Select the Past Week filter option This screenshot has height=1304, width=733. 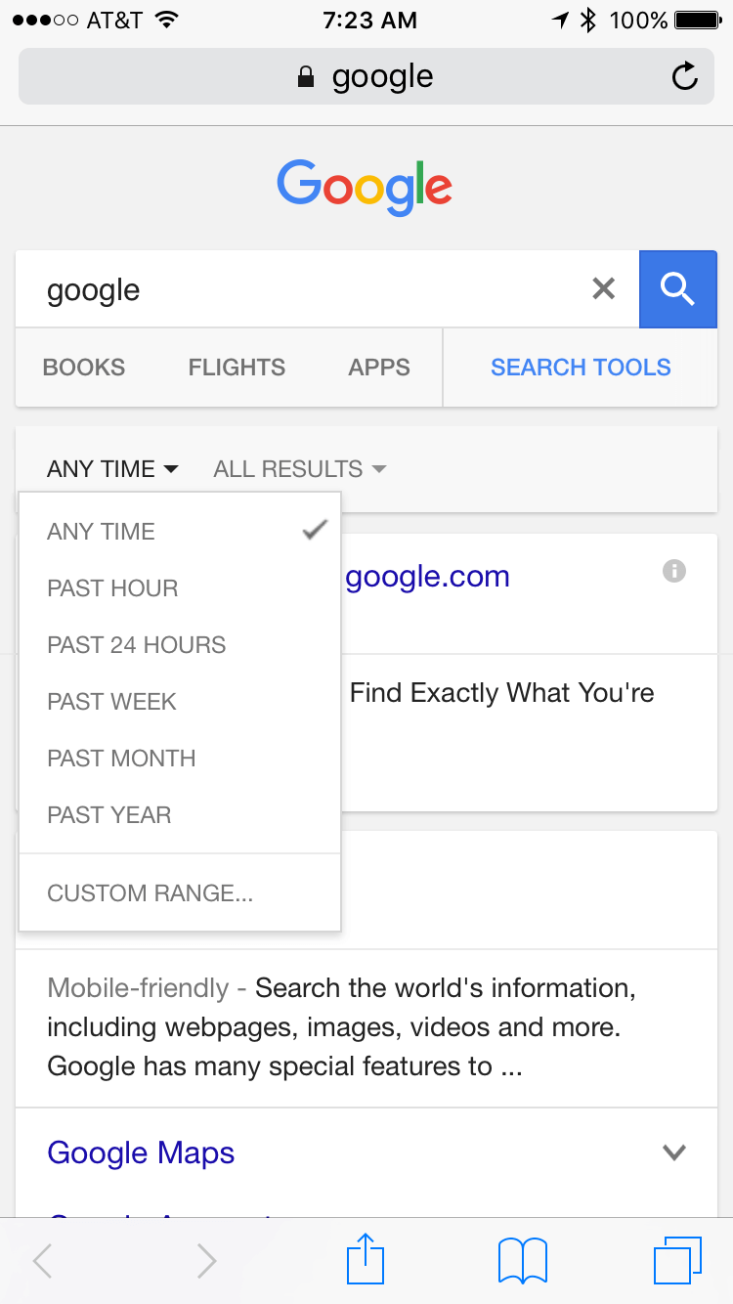click(110, 701)
